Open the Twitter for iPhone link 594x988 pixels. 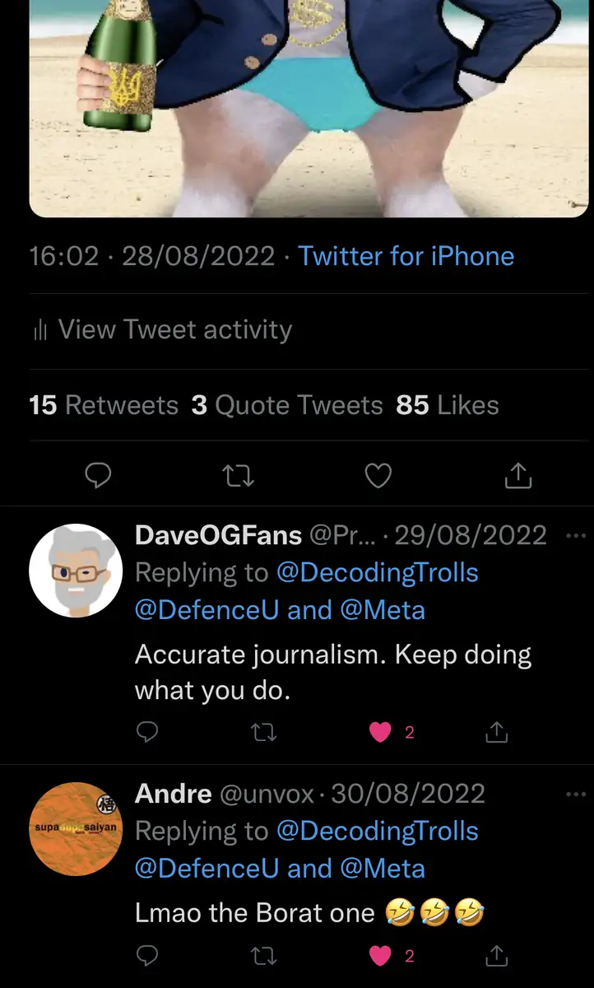[406, 256]
